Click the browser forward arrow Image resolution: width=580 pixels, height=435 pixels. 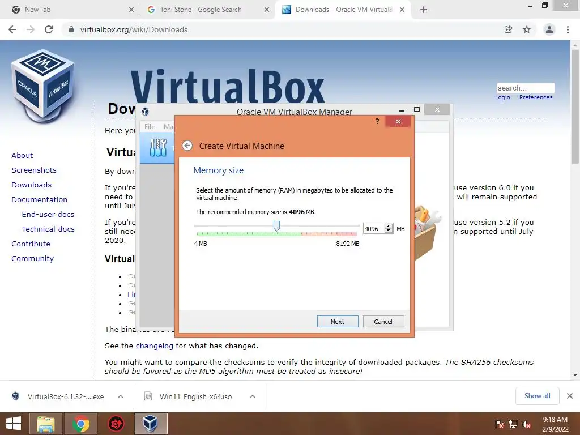(31, 29)
